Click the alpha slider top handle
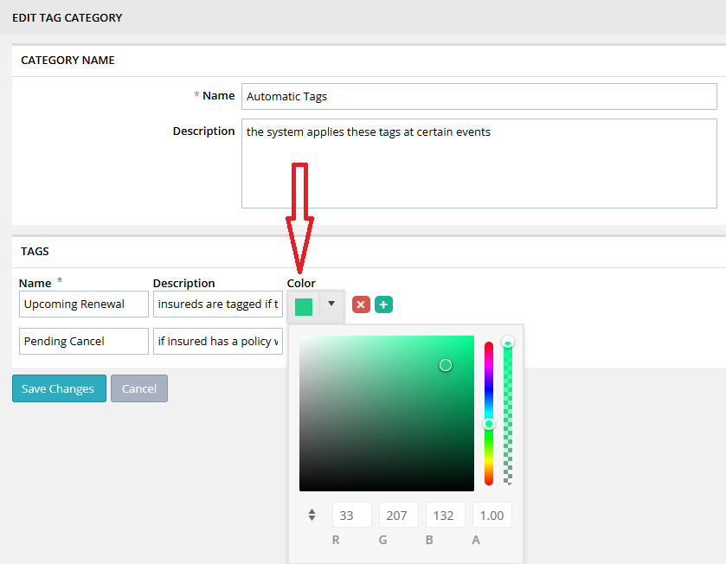This screenshot has width=726, height=564. tap(508, 343)
